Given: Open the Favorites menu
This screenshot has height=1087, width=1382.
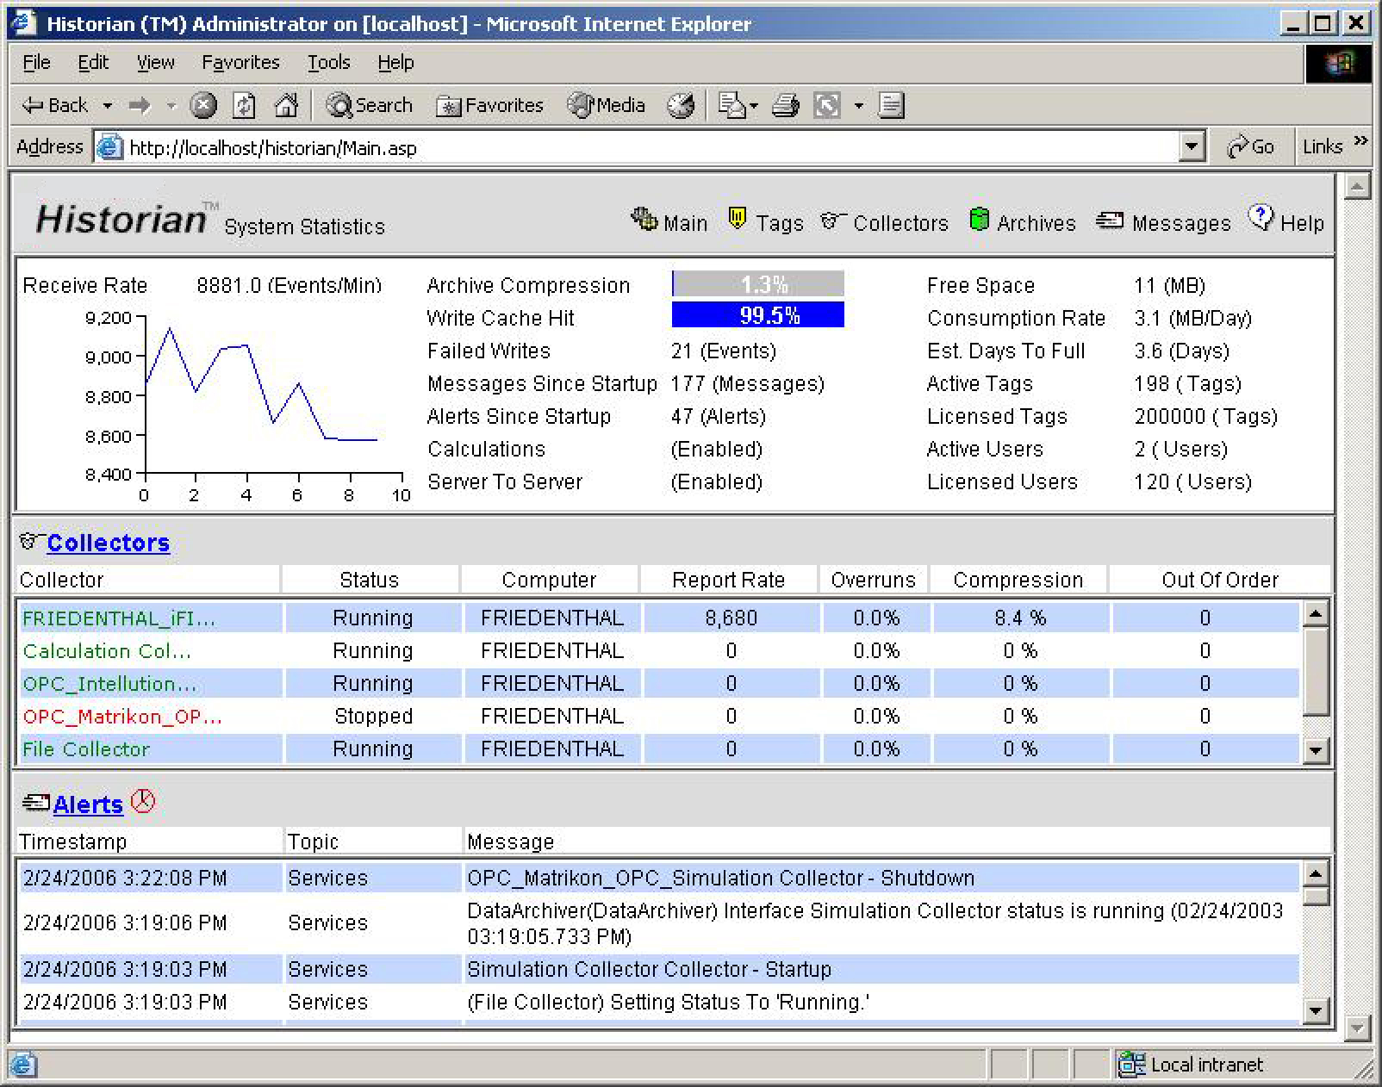Looking at the screenshot, I should [240, 63].
